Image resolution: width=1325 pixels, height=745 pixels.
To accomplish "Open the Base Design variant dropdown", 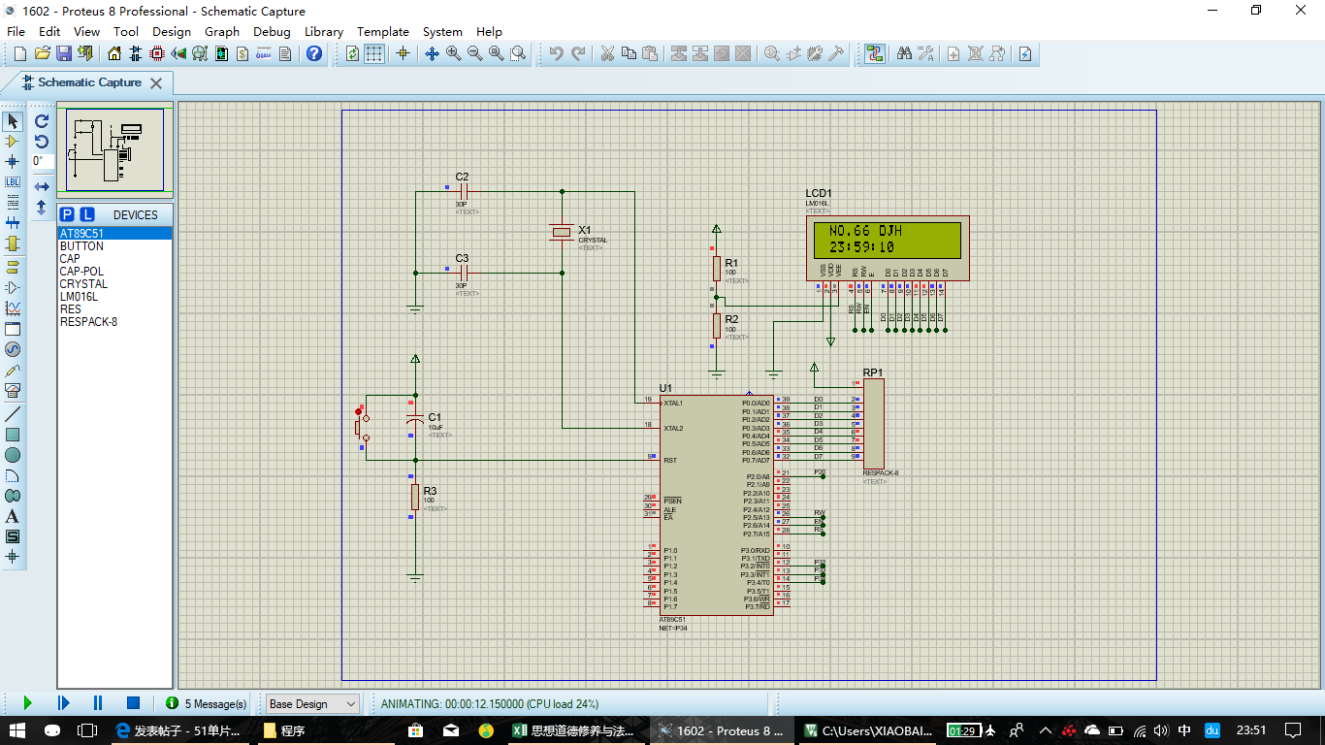I will pyautogui.click(x=312, y=703).
